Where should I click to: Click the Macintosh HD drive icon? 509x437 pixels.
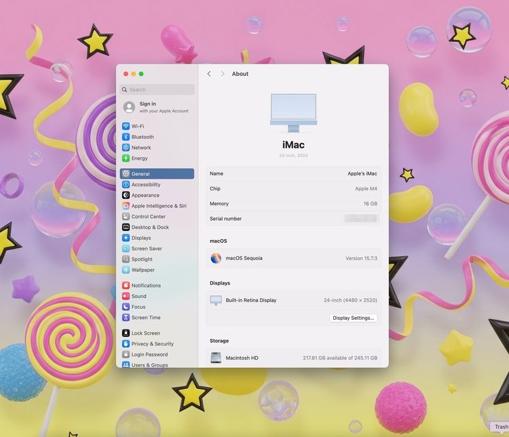216,358
